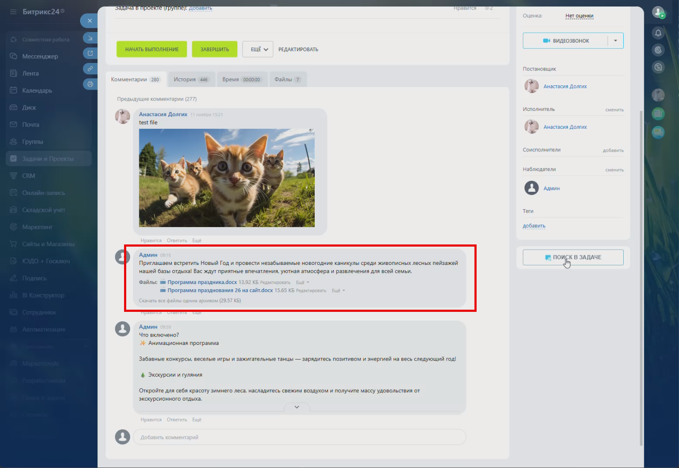Image resolution: width=679 pixels, height=468 pixels.
Task: Switch to История tab
Action: pyautogui.click(x=192, y=80)
